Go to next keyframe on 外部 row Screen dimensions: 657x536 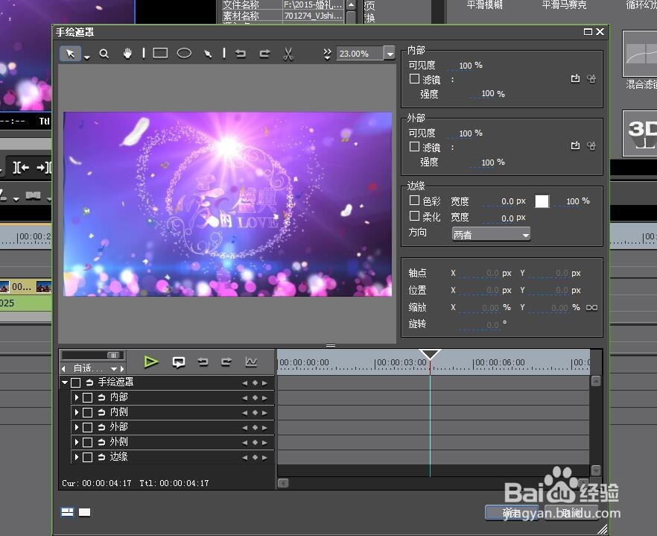click(x=264, y=428)
